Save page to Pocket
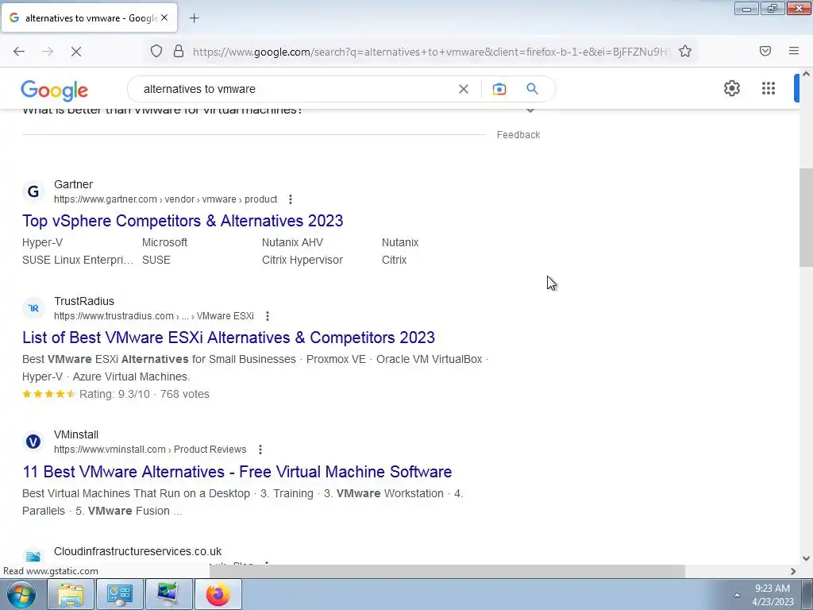The image size is (813, 610). tap(765, 51)
